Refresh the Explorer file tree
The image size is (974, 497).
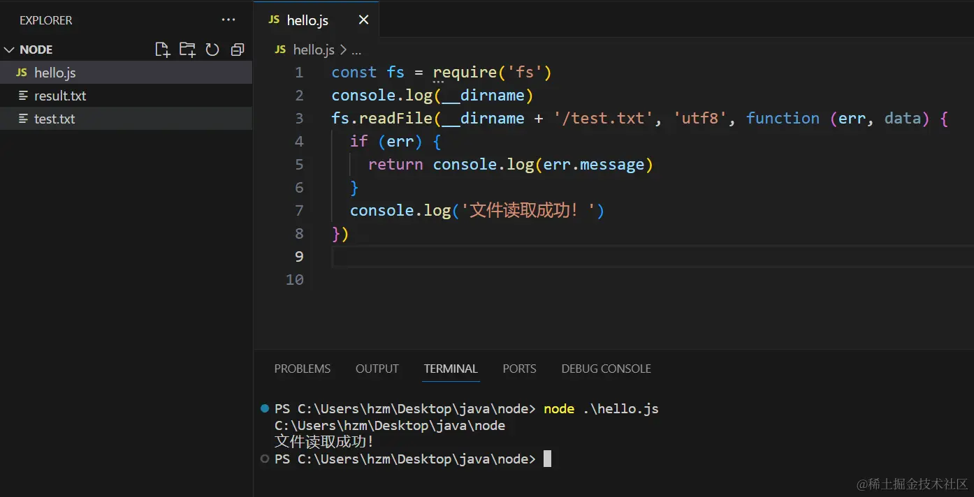coord(212,50)
